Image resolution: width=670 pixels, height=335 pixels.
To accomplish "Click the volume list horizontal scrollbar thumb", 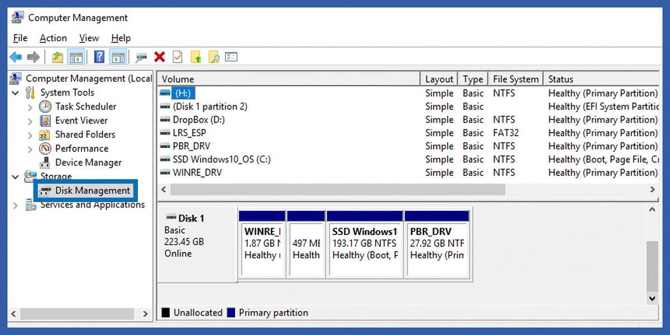I will (x=338, y=190).
